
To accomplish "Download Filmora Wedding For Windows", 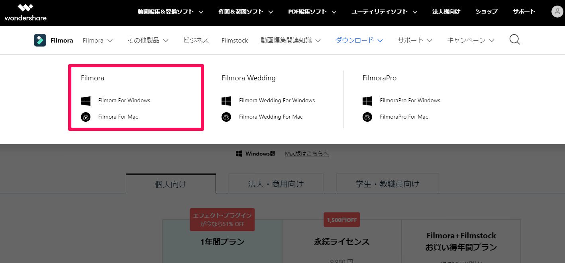I will (x=277, y=101).
